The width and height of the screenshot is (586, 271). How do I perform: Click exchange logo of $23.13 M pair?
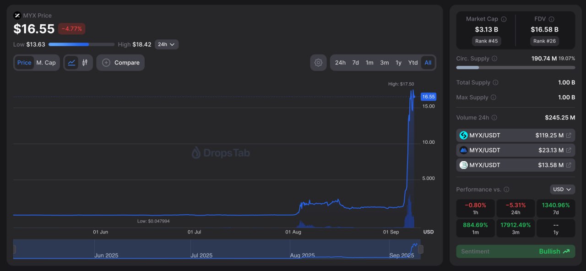[x=463, y=150]
